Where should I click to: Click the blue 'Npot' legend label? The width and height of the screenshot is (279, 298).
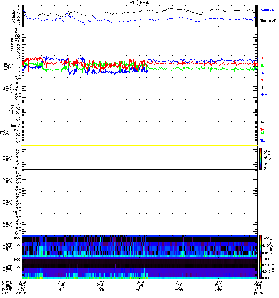264,95
